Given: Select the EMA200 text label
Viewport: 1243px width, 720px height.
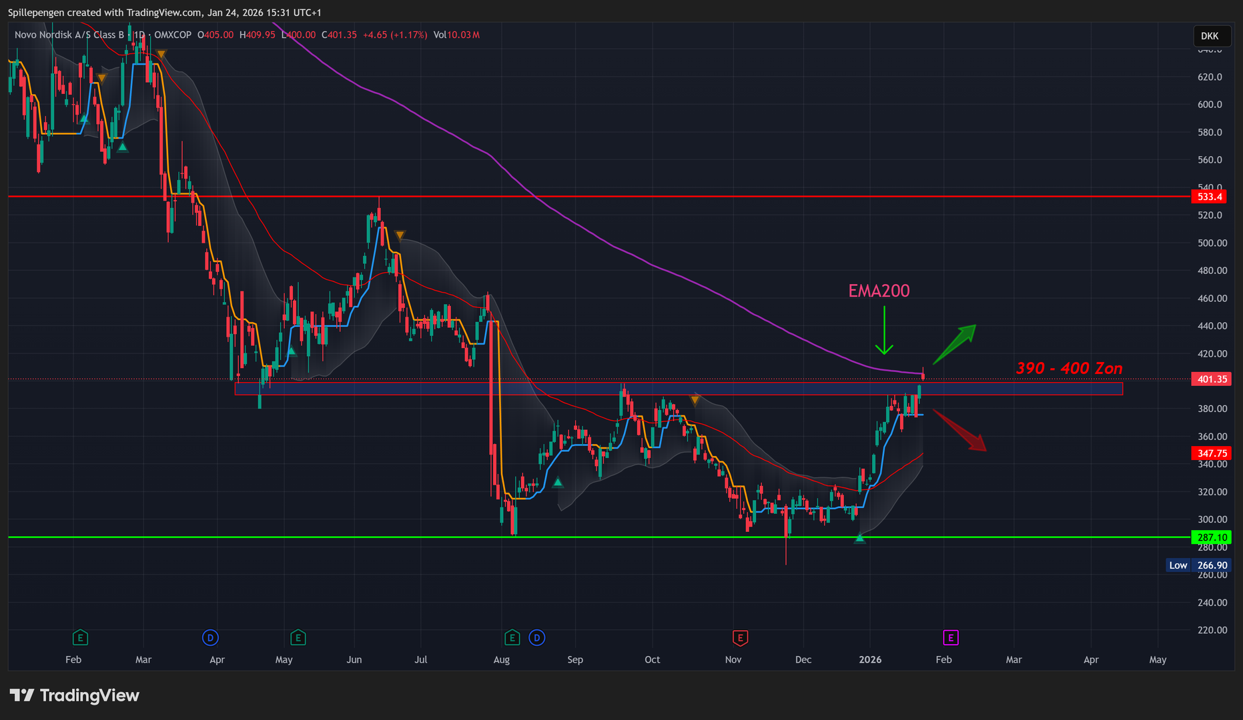Looking at the screenshot, I should [x=879, y=291].
